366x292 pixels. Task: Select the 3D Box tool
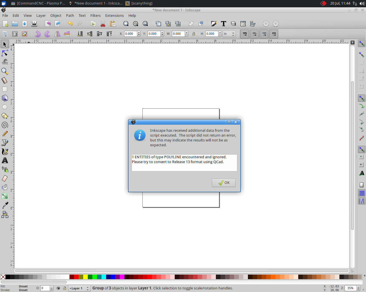pos(5,98)
